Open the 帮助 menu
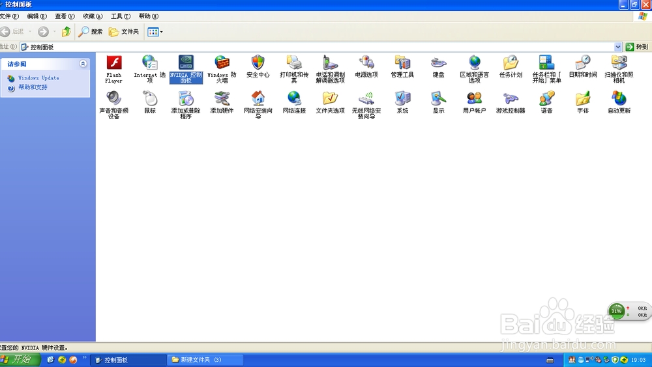652x367 pixels. pyautogui.click(x=149, y=16)
